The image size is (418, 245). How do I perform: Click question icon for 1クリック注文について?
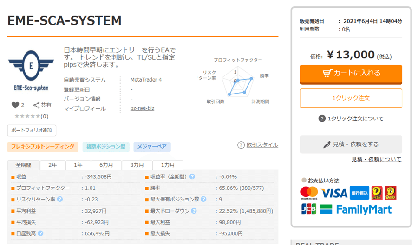322,119
